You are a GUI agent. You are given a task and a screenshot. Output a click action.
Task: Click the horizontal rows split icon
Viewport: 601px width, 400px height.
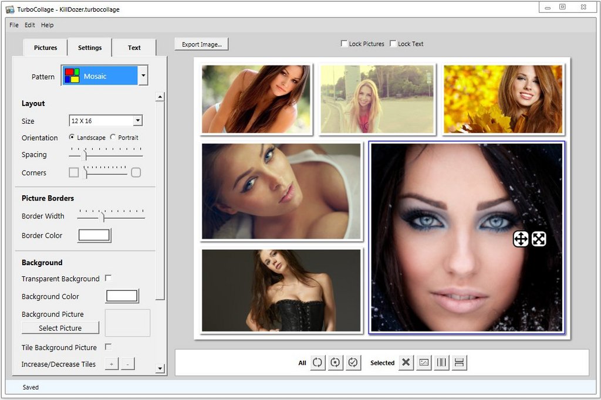(x=459, y=362)
